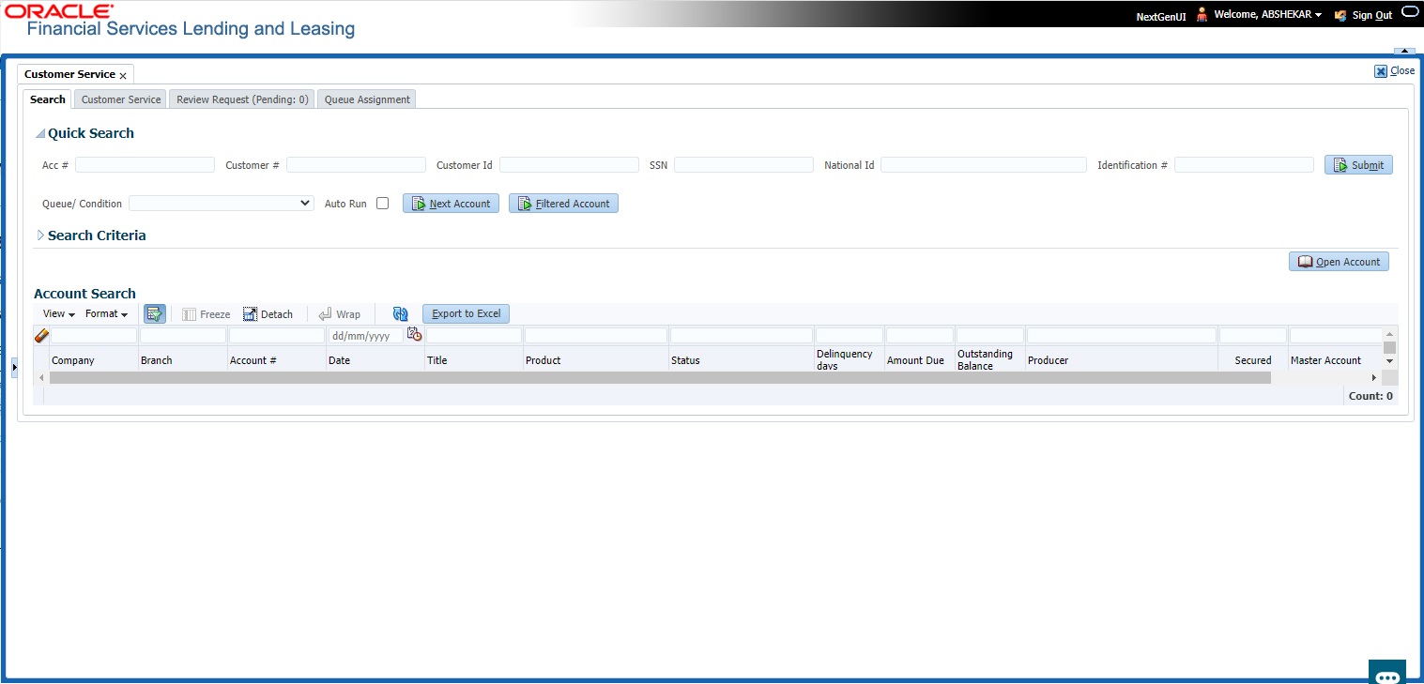The height and width of the screenshot is (684, 1424).
Task: Click the NextGenUI link in header
Action: coord(1161,16)
